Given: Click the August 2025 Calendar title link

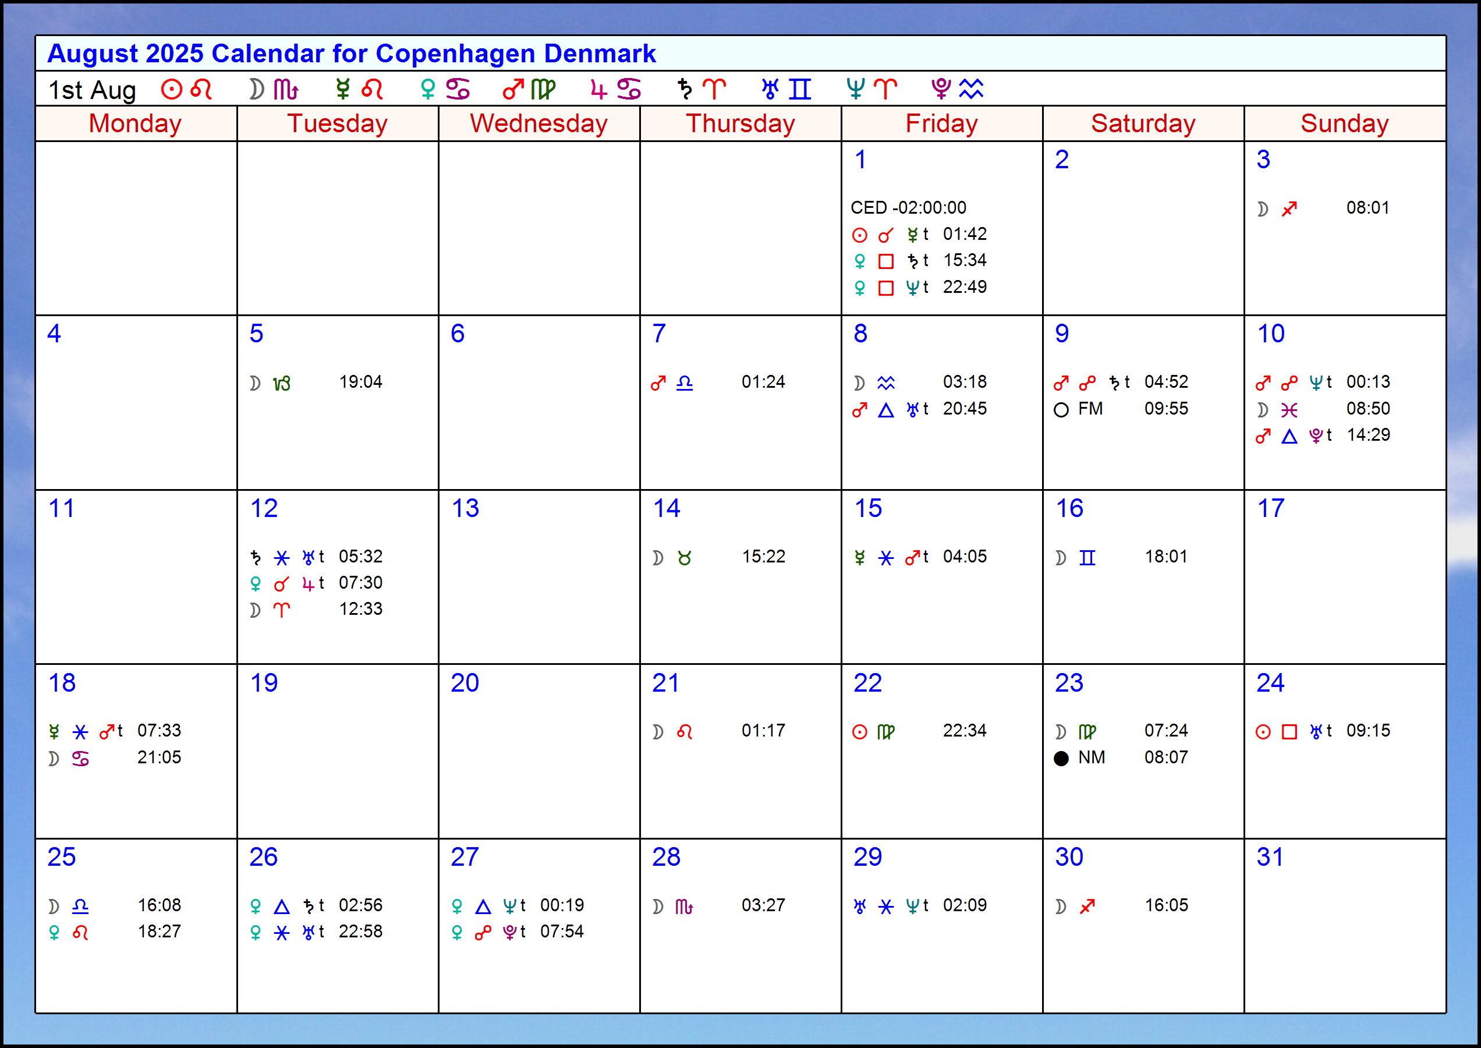Looking at the screenshot, I should [351, 54].
